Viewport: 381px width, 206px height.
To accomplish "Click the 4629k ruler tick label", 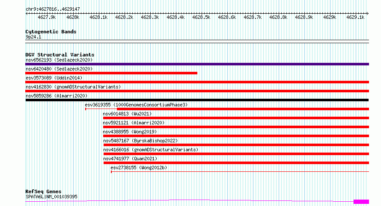I will coord(330,18).
